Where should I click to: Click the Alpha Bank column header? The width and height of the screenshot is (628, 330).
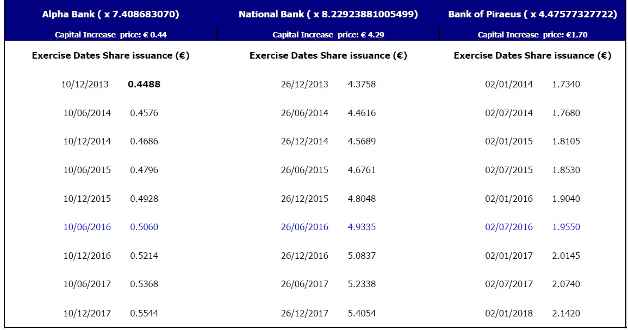pos(110,15)
